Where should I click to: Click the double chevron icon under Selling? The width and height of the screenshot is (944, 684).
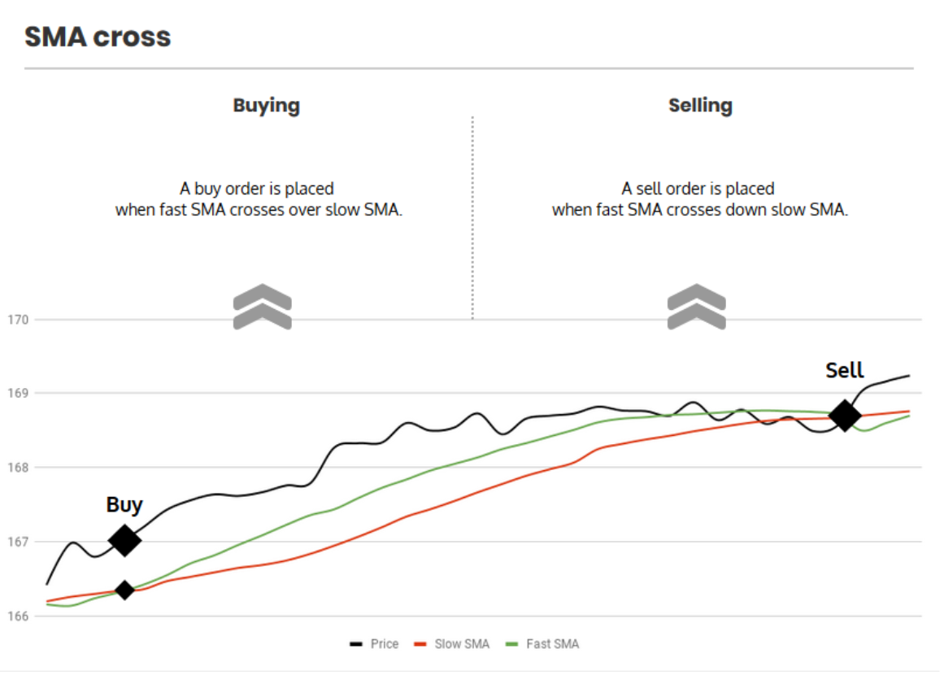pos(696,307)
